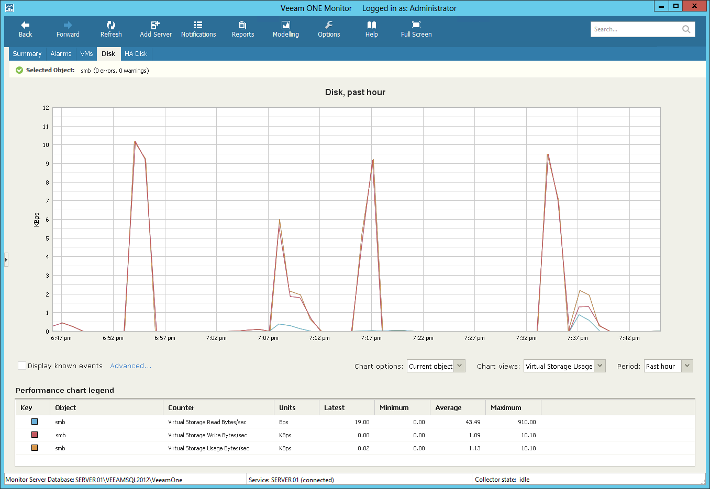Enable Display known events checkbox
710x489 pixels.
point(22,366)
